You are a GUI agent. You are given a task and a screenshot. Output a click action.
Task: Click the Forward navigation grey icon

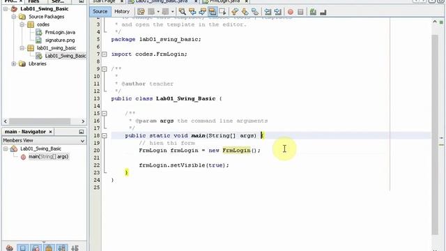click(165, 12)
